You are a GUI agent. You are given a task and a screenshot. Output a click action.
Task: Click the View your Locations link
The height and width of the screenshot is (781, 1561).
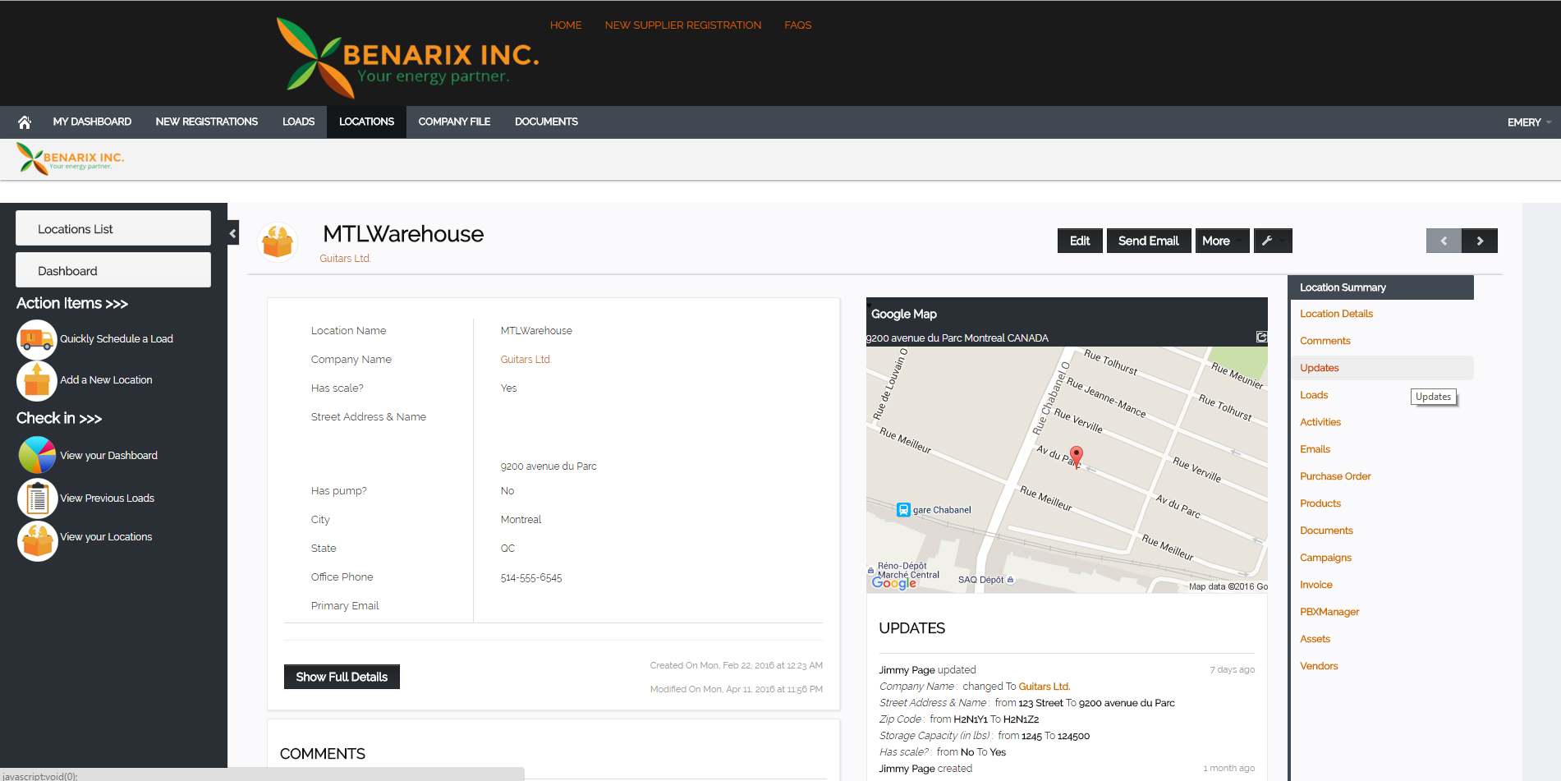[106, 537]
